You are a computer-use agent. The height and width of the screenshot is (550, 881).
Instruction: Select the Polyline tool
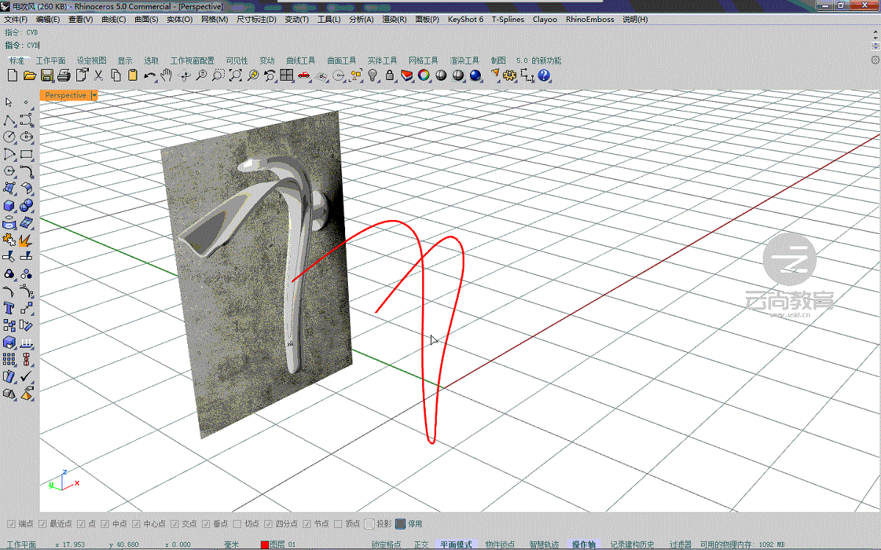pos(9,120)
